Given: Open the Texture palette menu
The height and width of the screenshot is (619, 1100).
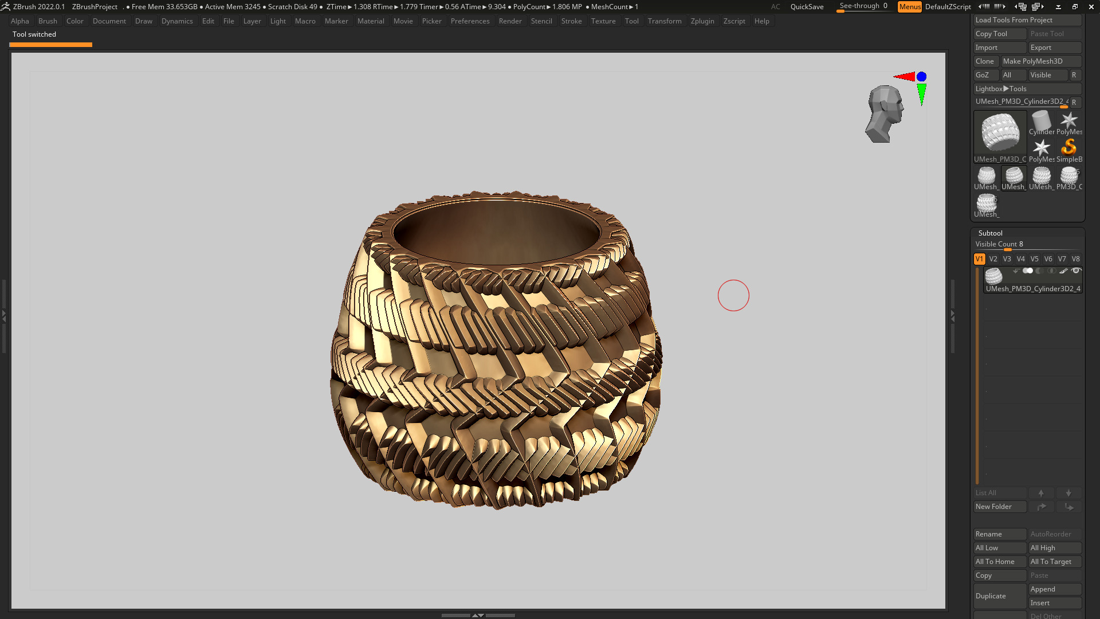Looking at the screenshot, I should point(603,21).
